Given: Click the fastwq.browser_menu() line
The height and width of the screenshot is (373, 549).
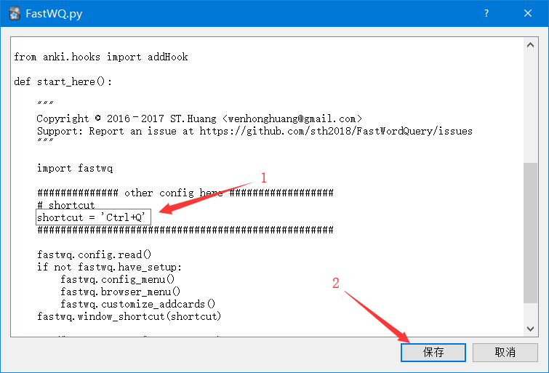Looking at the screenshot, I should coord(120,292).
